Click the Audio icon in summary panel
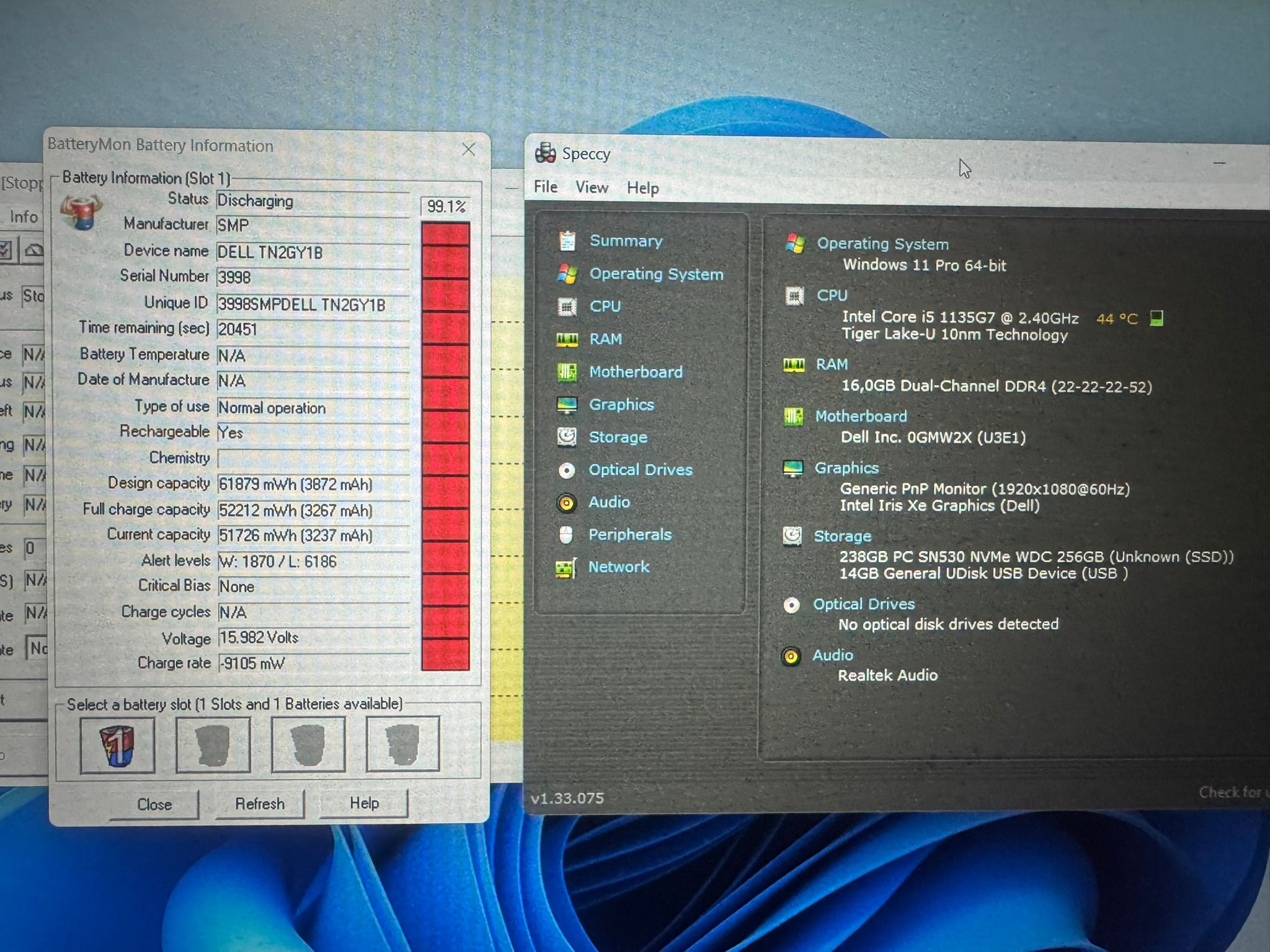Image resolution: width=1270 pixels, height=952 pixels. coord(791,656)
